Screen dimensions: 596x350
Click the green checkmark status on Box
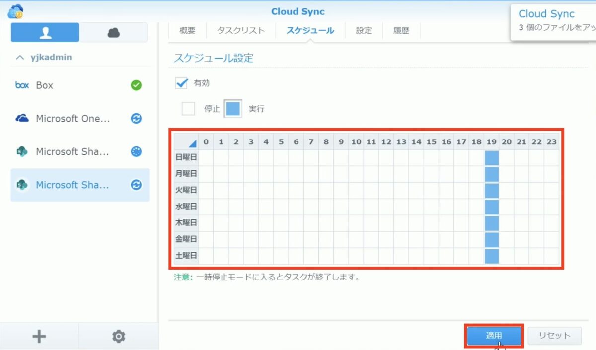[x=136, y=85]
